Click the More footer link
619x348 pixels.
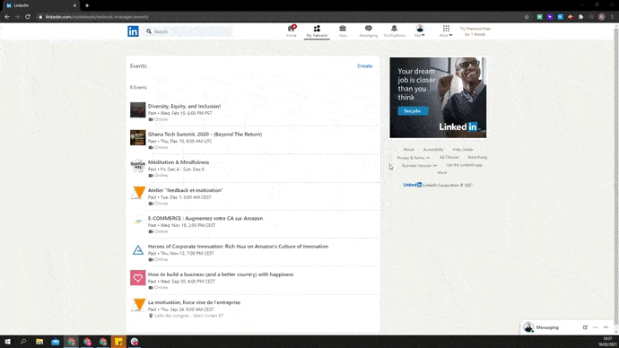[441, 173]
